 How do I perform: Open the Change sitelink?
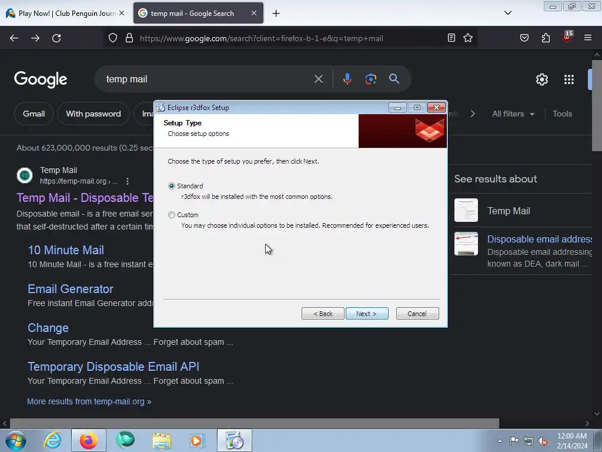point(48,328)
